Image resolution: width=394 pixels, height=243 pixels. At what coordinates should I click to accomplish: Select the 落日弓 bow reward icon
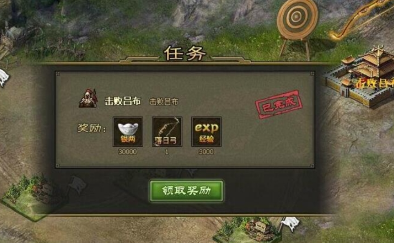click(167, 132)
